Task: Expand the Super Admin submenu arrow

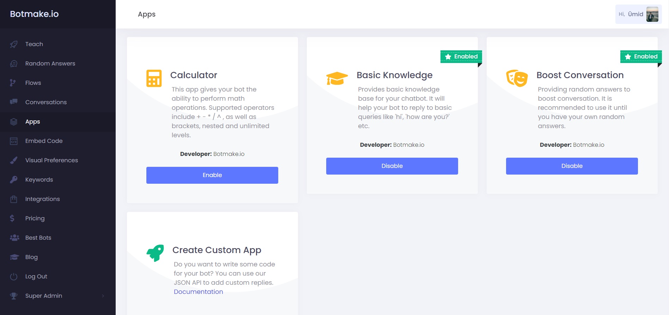Action: point(103,296)
